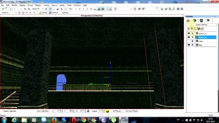Open Firefox from the taskbar
Image resolution: width=219 pixels, height=123 pixels.
54,120
